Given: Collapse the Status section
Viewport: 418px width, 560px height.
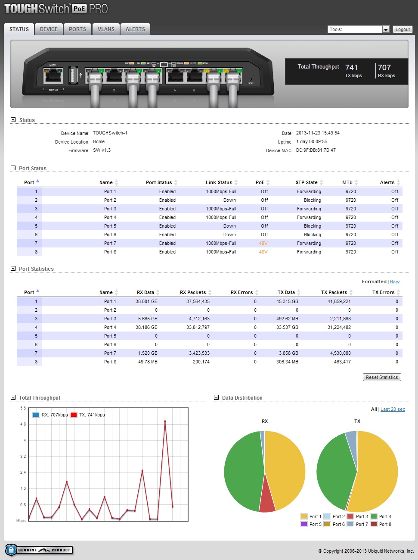Looking at the screenshot, I should (13, 120).
